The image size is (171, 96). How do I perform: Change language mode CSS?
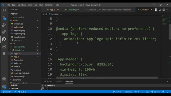(147, 92)
